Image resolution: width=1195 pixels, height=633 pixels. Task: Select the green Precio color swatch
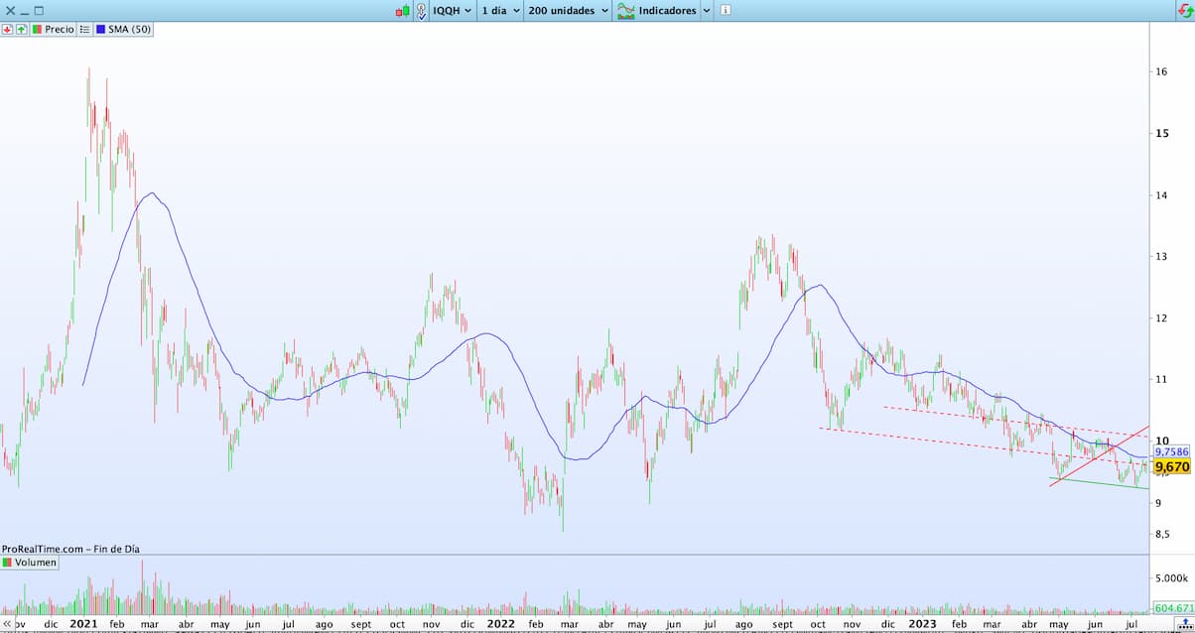point(38,30)
